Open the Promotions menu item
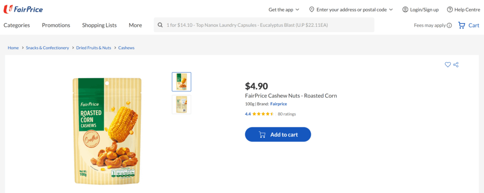 click(x=56, y=25)
